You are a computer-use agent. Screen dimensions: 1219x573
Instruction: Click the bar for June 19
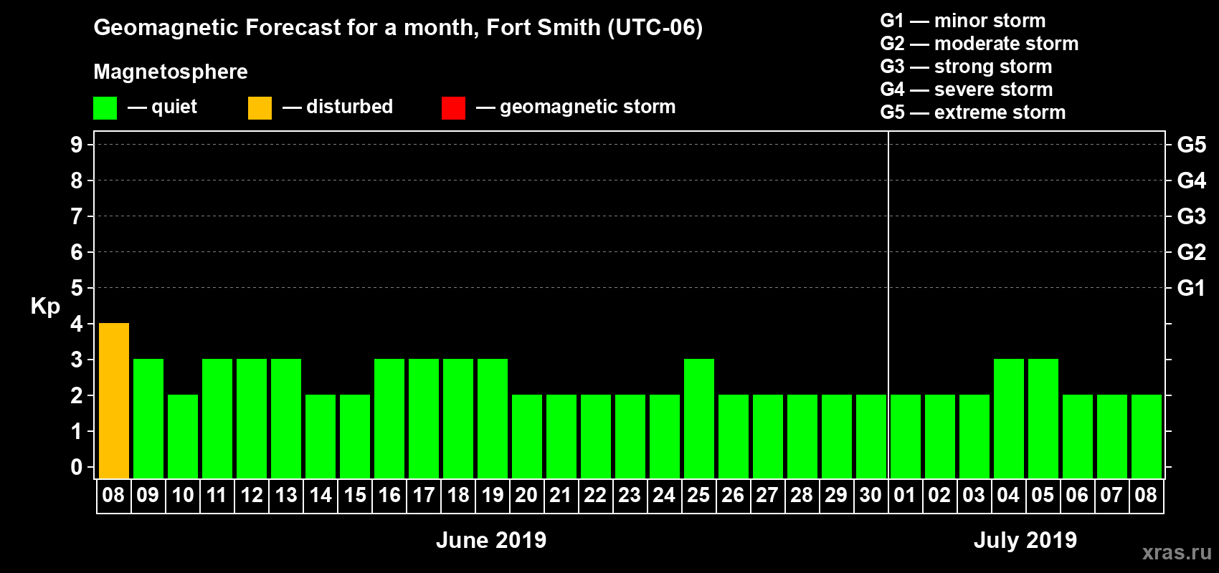(x=493, y=418)
